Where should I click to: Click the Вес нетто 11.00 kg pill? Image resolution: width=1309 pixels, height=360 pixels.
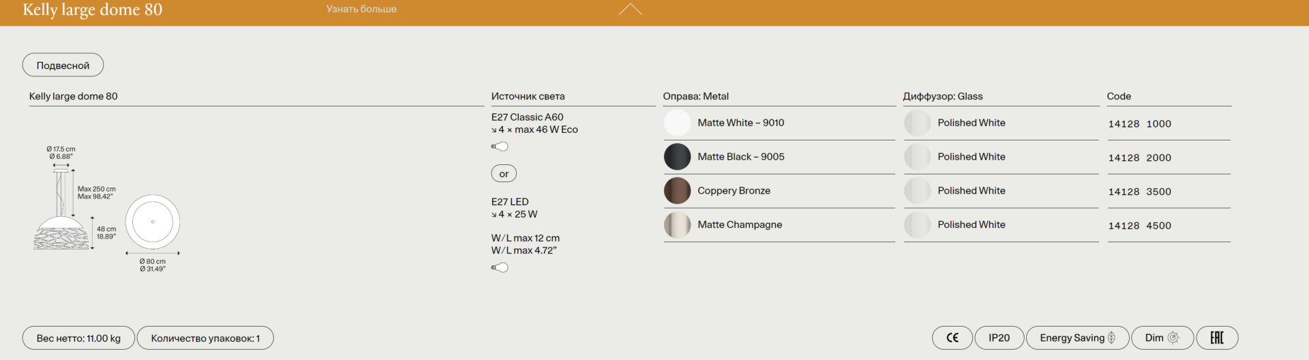point(78,338)
